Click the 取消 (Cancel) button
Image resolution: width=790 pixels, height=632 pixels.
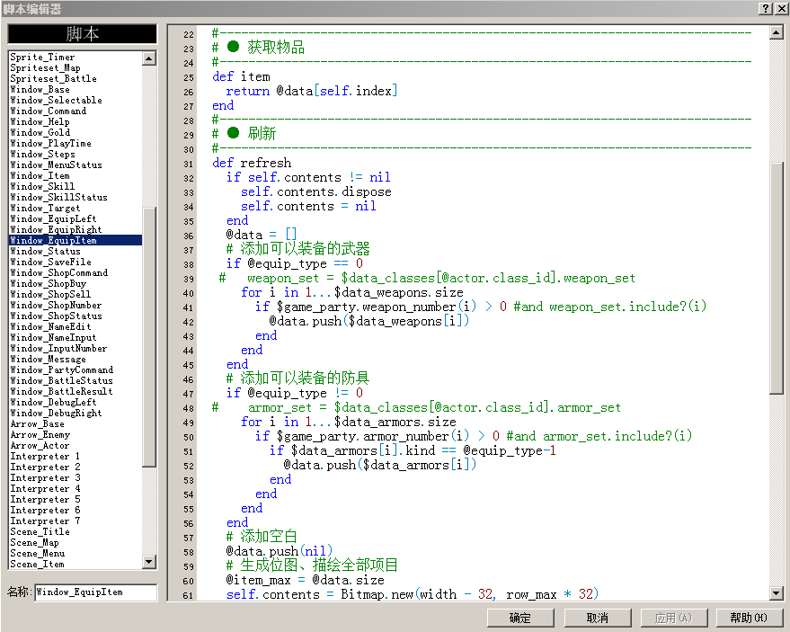(x=597, y=618)
